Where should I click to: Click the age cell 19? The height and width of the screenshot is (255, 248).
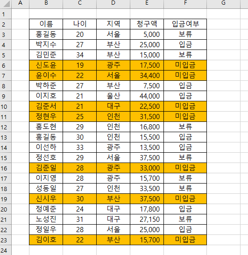(x=80, y=65)
